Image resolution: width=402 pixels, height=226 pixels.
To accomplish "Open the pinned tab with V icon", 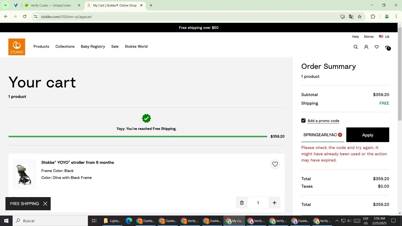I will tap(16, 5).
